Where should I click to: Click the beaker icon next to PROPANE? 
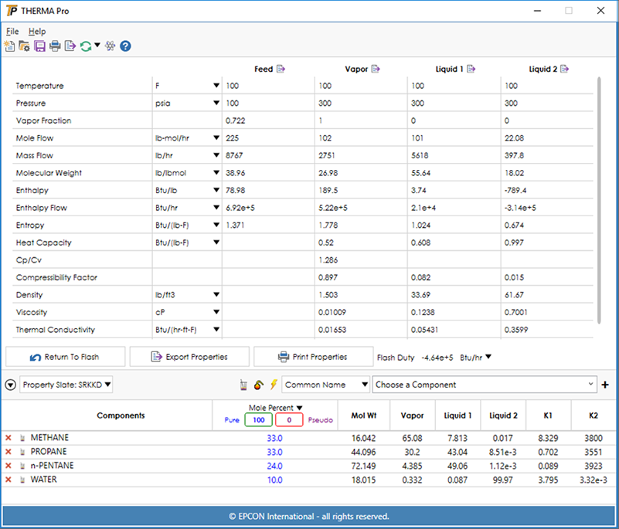[x=22, y=452]
